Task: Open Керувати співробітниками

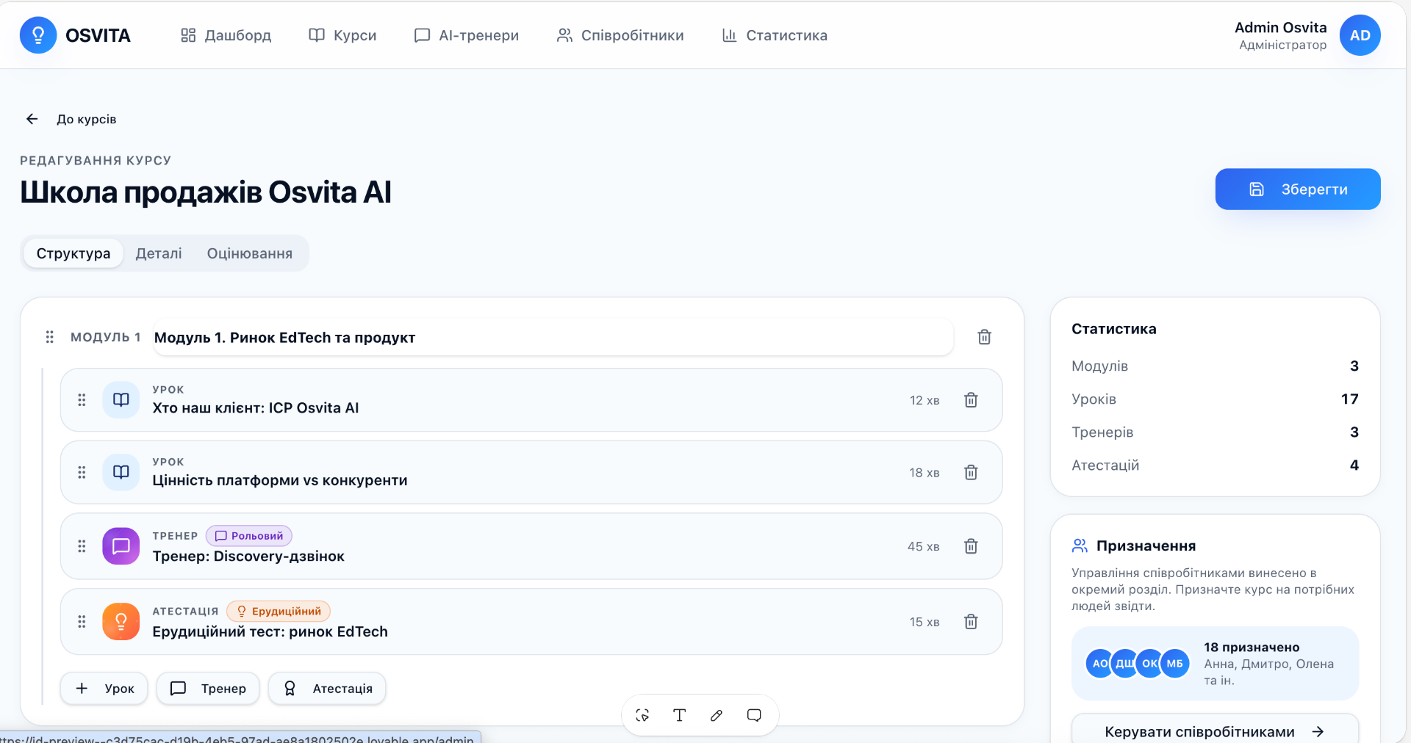Action: click(x=1215, y=731)
